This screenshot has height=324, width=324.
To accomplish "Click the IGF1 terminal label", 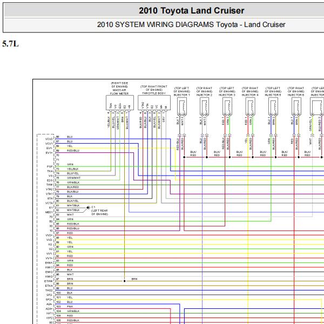I will [x=49, y=313].
